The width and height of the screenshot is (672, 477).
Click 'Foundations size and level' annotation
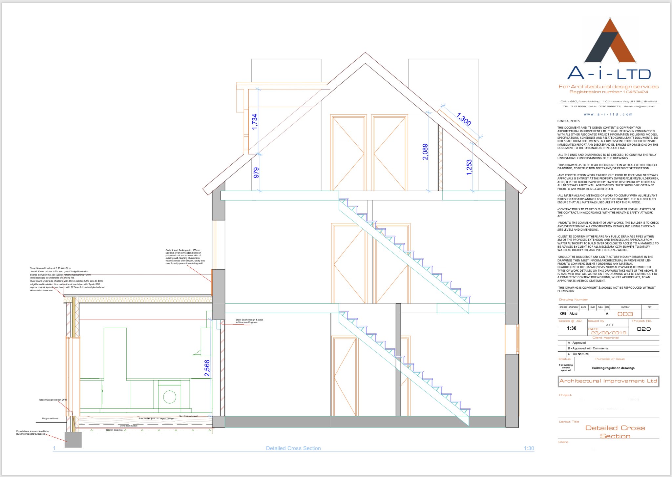(x=32, y=432)
